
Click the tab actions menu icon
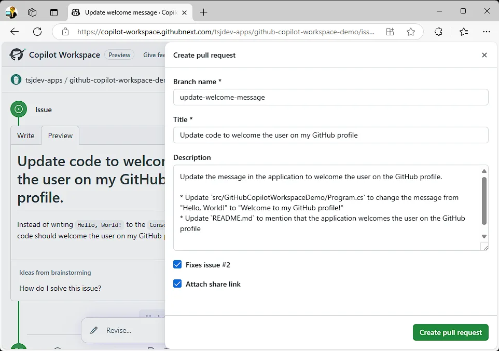[54, 12]
